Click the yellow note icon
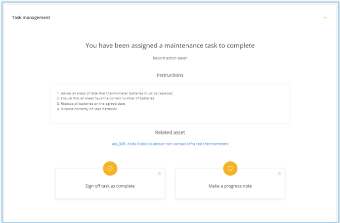 click(230, 169)
